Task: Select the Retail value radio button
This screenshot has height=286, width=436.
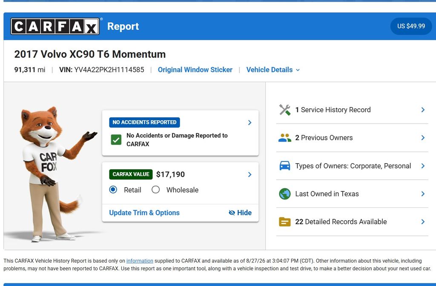Action: 113,190
